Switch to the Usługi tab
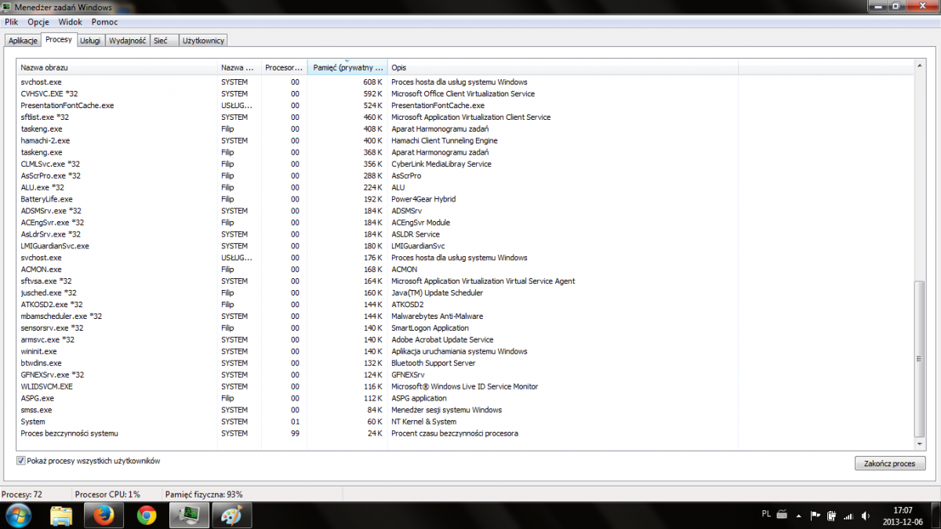Viewport: 941px width, 529px height. coord(91,41)
